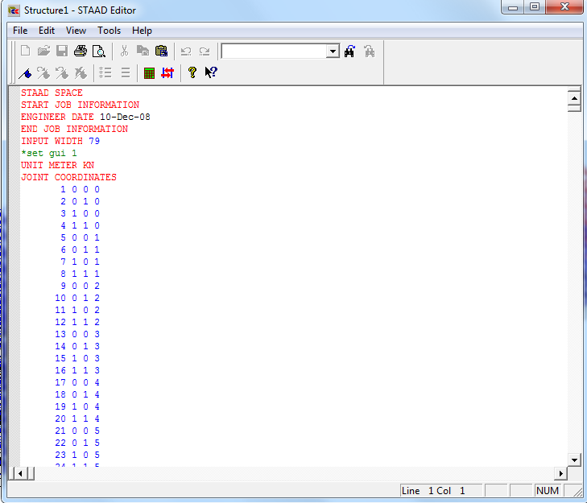Screen dimensions: 587x503
Task: Save the file using the floppy disk icon
Action: coord(62,52)
